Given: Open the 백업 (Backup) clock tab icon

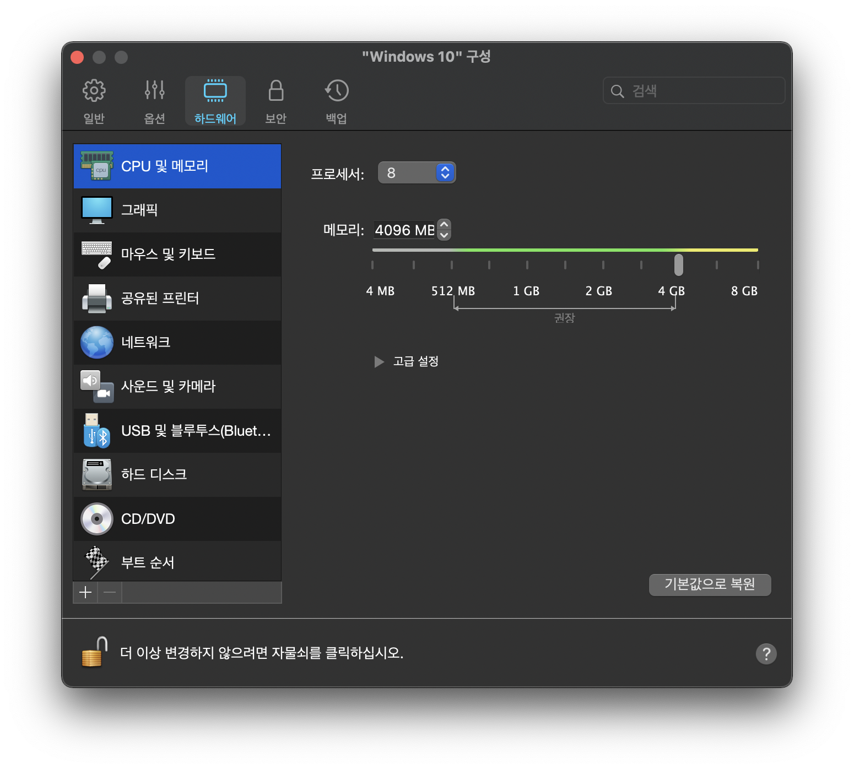Looking at the screenshot, I should (337, 90).
